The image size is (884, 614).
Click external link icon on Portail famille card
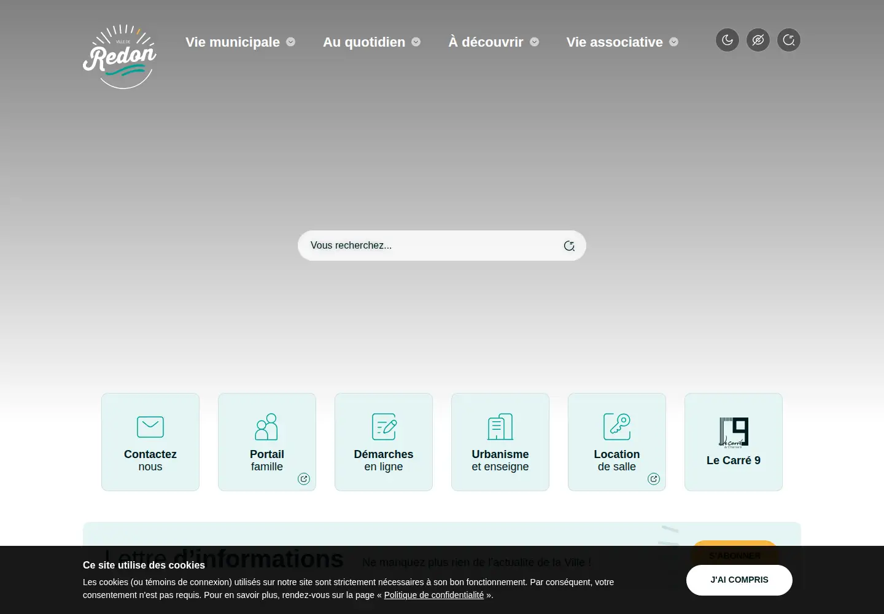(x=304, y=479)
